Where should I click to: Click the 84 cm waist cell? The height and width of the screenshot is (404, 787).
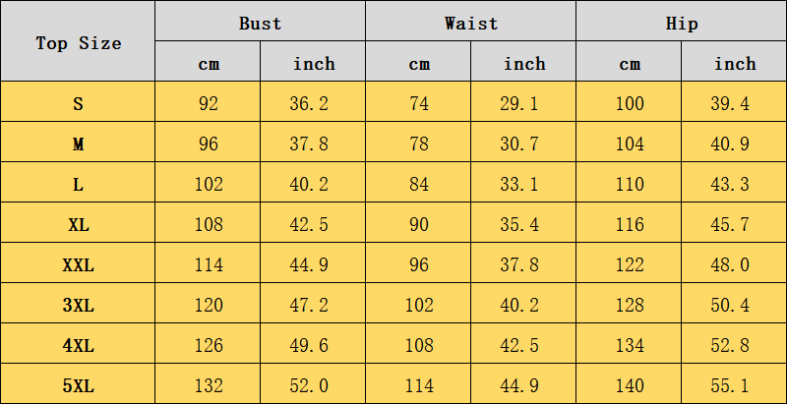418,183
